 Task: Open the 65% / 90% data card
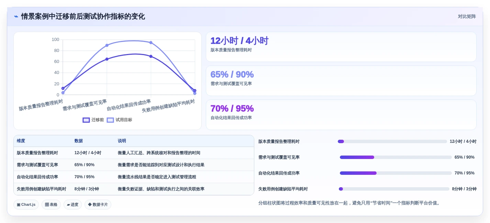click(341, 81)
